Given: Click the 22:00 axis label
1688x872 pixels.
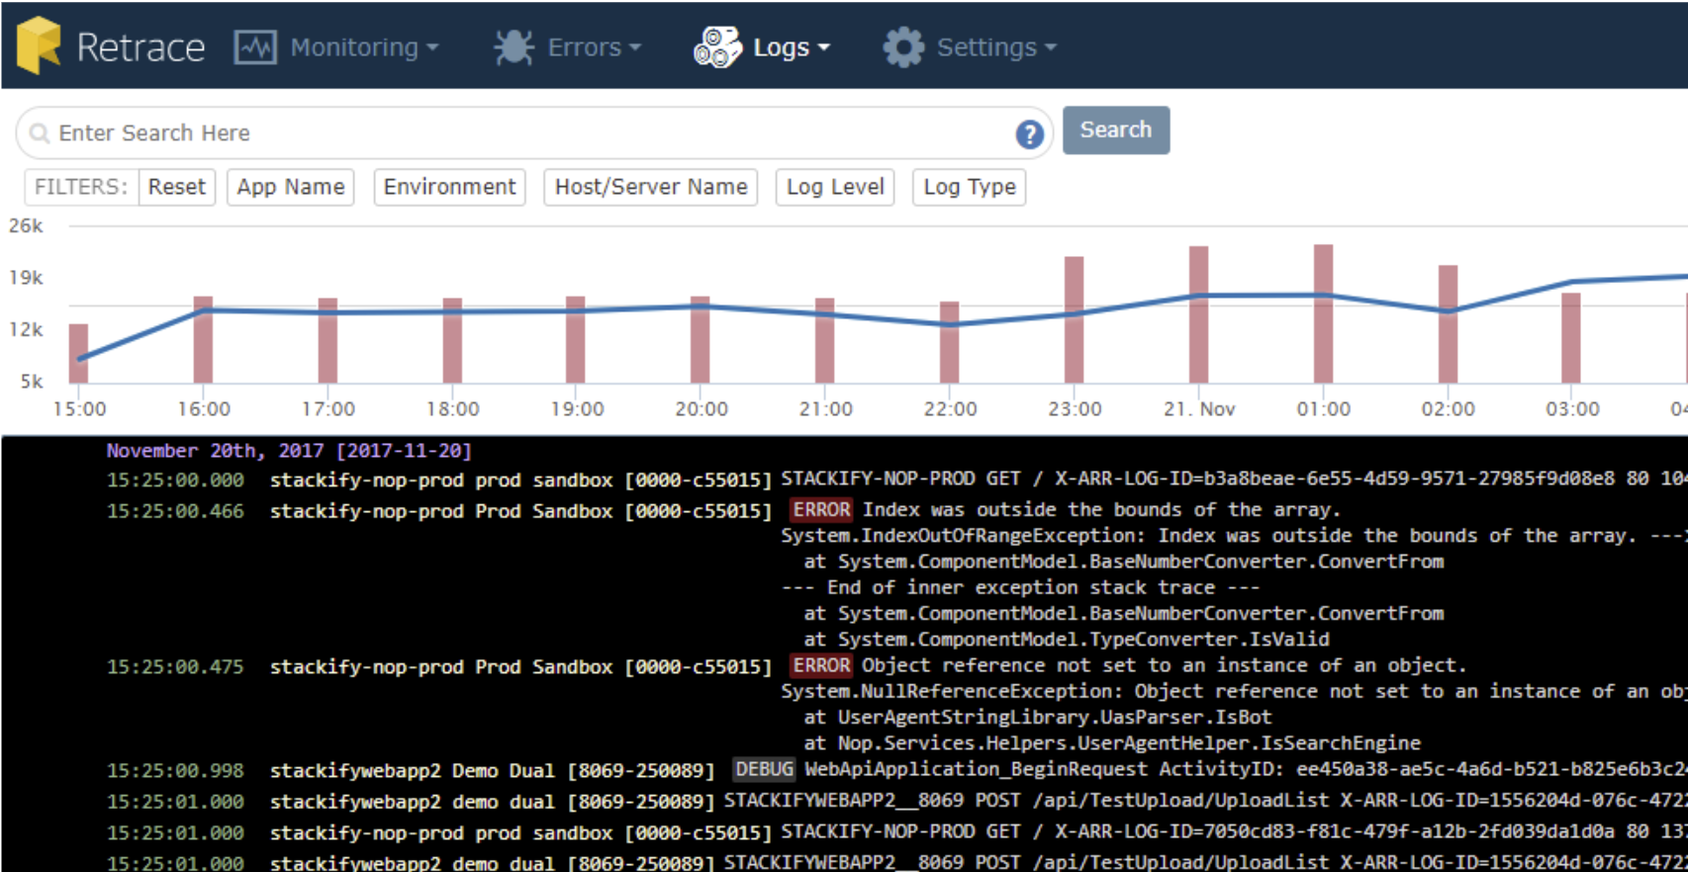Looking at the screenshot, I should (x=950, y=409).
